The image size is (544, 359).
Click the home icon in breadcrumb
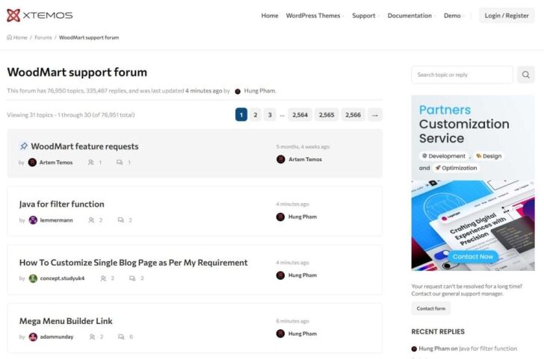(x=10, y=37)
